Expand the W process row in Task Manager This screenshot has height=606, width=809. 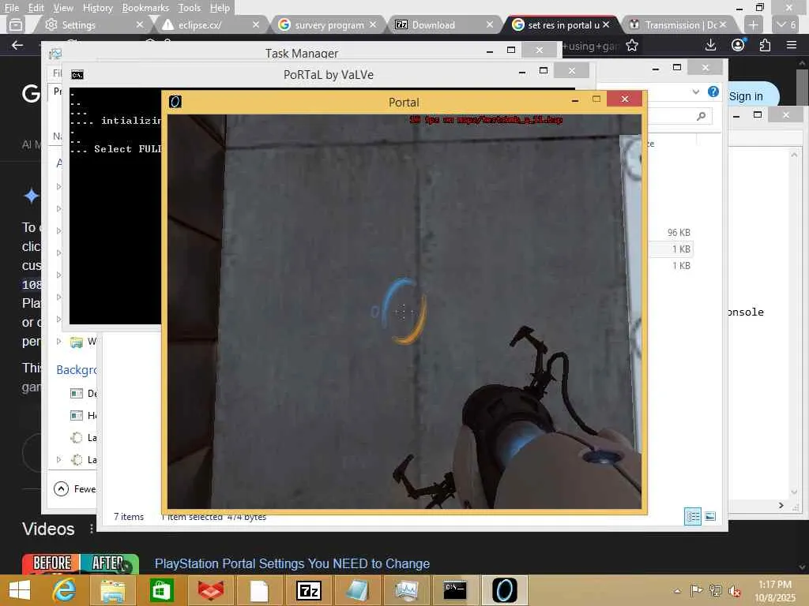click(x=58, y=341)
